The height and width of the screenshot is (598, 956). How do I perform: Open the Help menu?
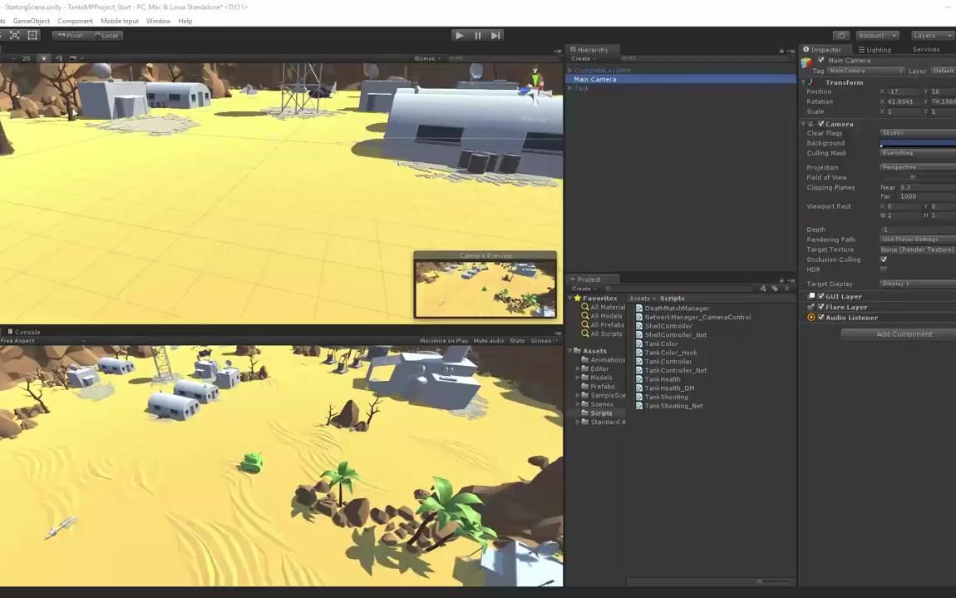tap(185, 21)
